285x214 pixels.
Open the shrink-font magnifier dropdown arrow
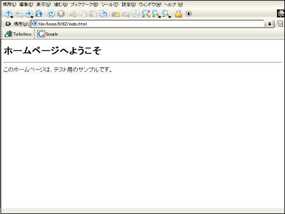click(170, 17)
